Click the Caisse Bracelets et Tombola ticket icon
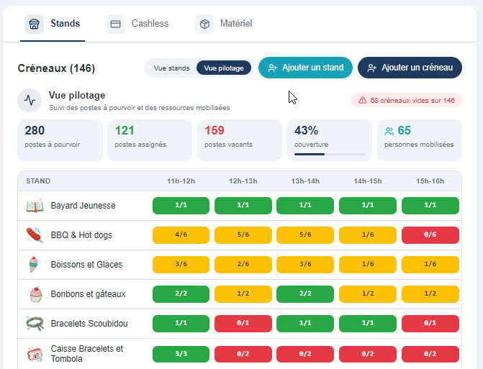 35,354
